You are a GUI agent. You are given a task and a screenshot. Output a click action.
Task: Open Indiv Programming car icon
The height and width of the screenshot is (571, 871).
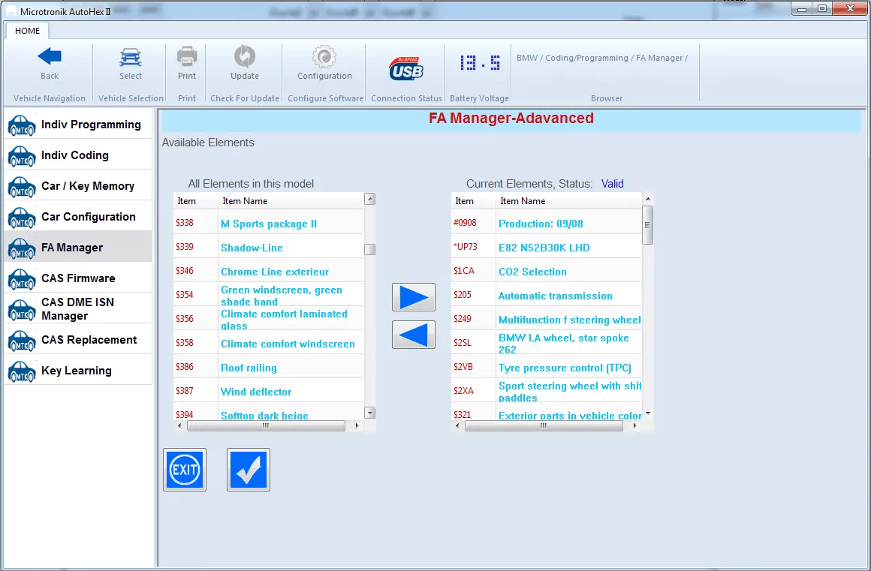(x=22, y=125)
